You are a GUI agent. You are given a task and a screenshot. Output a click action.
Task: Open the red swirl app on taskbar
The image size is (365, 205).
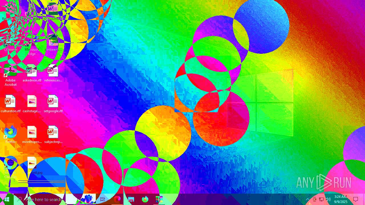pyautogui.click(x=117, y=199)
